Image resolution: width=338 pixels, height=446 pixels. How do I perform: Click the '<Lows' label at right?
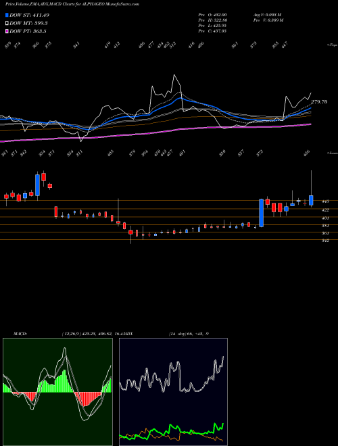[332, 153]
